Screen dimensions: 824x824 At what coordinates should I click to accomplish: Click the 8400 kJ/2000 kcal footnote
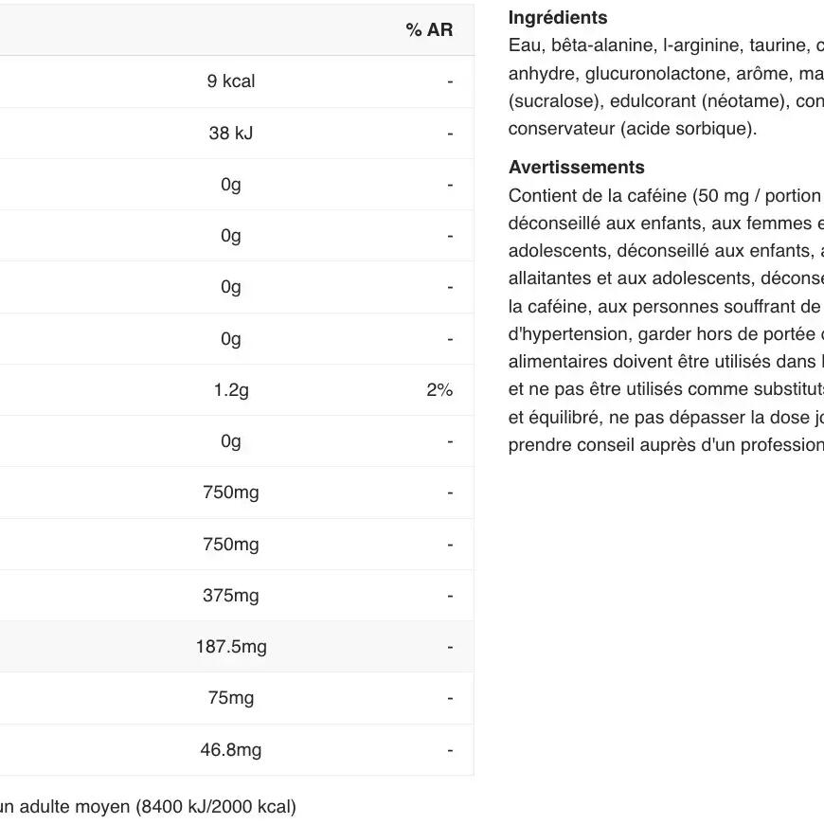pyautogui.click(x=147, y=807)
